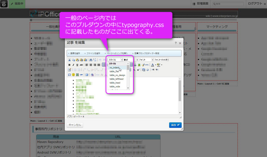Viewport: 267px width, 157px height.
Task: Open the スタイル dropdown
Action: click(115, 60)
